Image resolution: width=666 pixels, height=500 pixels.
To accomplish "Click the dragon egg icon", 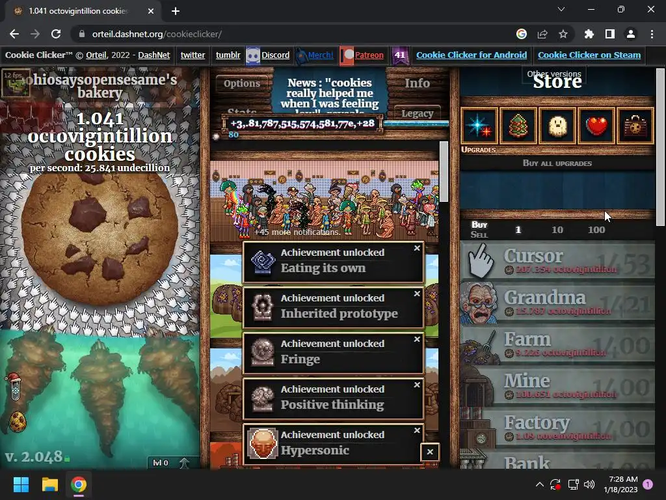I will tap(18, 421).
